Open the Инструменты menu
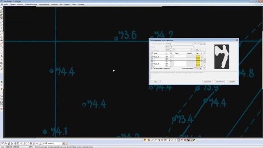The image size is (263, 148). click(x=44, y=5)
